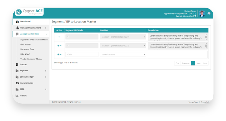
Task: Click the Manage Master Data icon
Action: click(17, 34)
